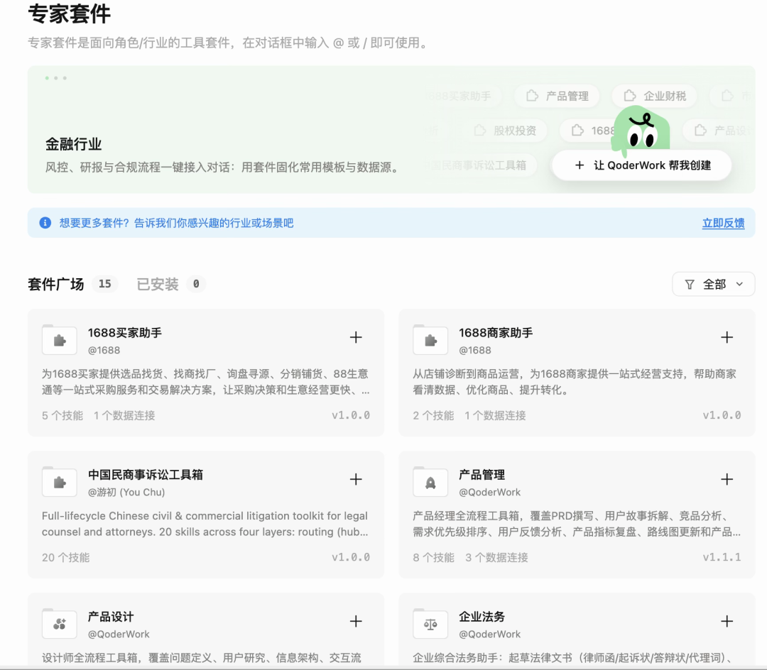The width and height of the screenshot is (767, 670).
Task: Click 3 个数据连接 on 产品管理 card
Action: 496,558
